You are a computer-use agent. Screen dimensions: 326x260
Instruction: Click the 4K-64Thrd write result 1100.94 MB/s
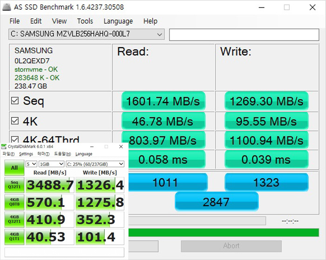pyautogui.click(x=266, y=140)
